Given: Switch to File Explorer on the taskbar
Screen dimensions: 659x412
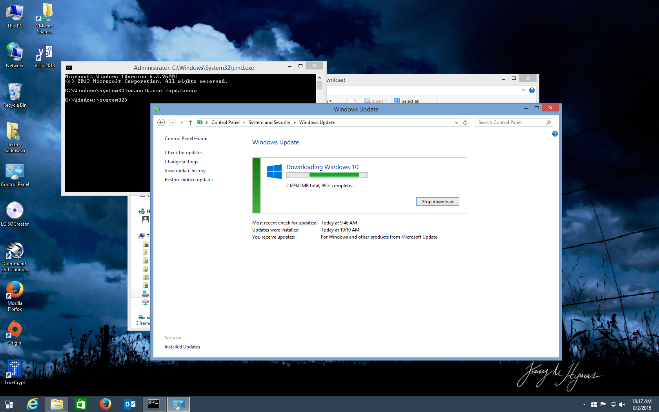Looking at the screenshot, I should click(57, 404).
